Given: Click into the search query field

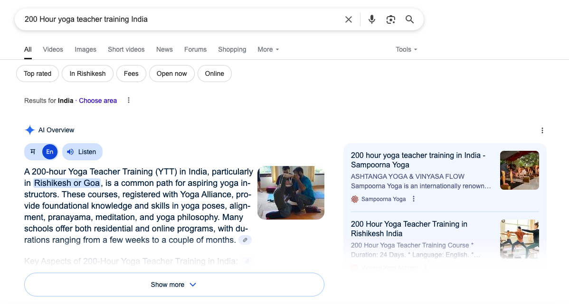Looking at the screenshot, I should (x=180, y=19).
